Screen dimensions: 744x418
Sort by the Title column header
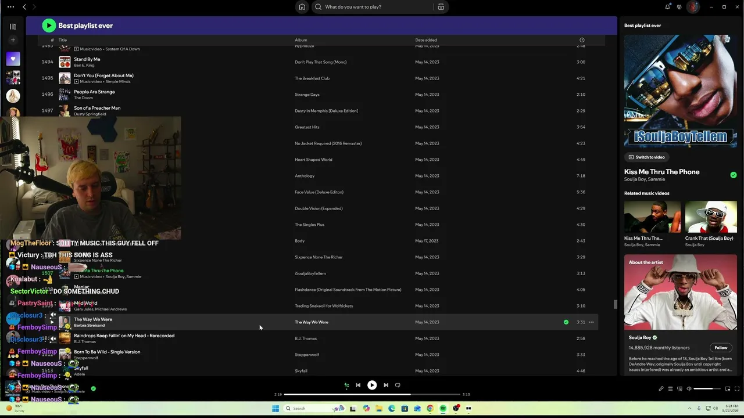[63, 40]
